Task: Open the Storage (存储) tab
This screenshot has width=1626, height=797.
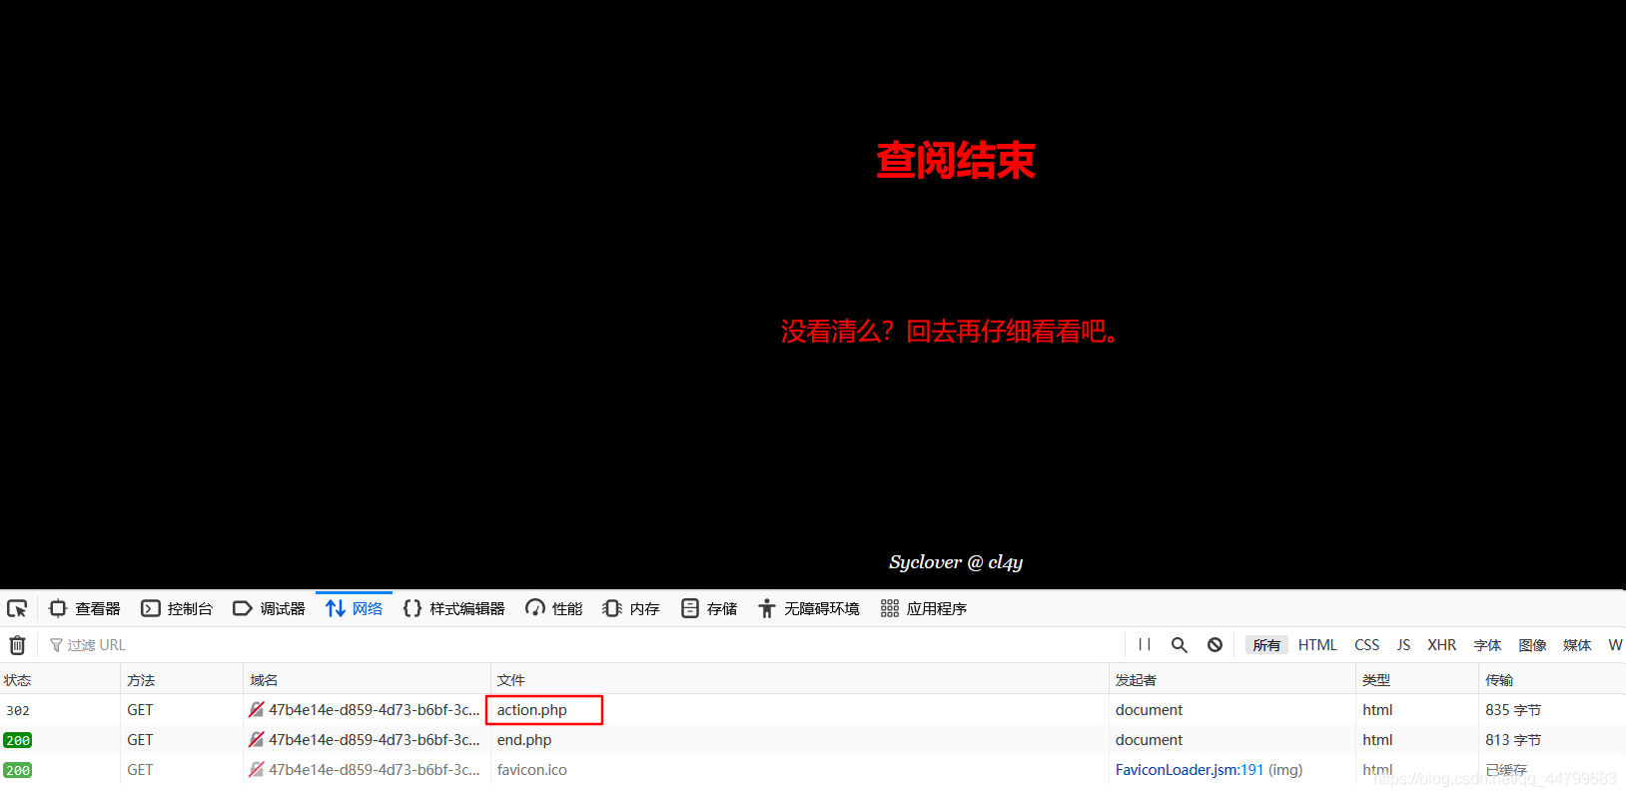Action: pyautogui.click(x=709, y=608)
